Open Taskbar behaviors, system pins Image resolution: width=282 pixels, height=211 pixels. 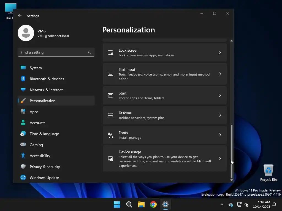coord(165,115)
